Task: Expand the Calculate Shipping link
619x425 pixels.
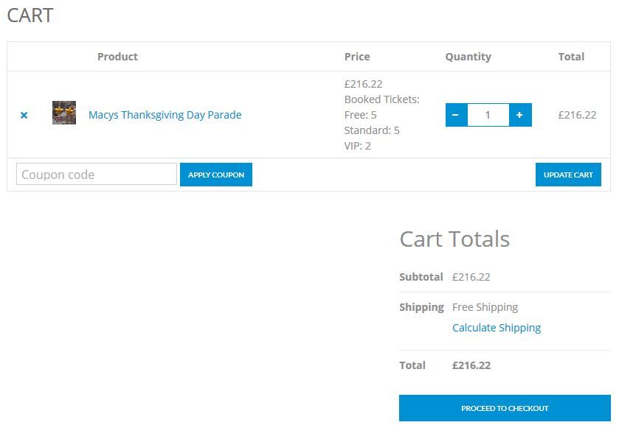Action: [497, 328]
